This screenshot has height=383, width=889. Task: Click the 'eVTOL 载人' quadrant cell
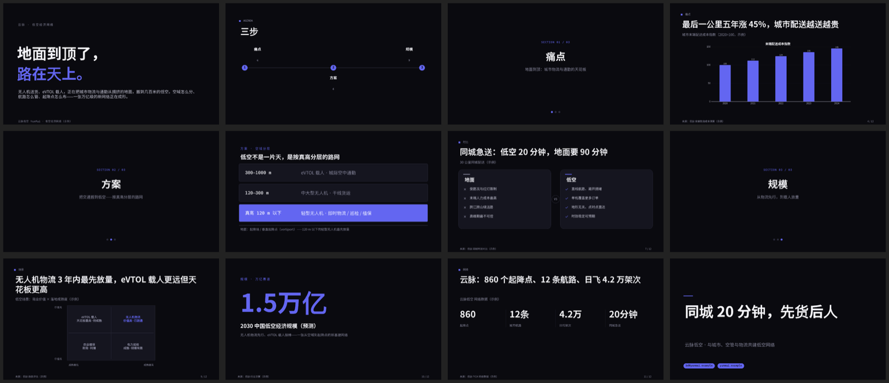pos(89,319)
